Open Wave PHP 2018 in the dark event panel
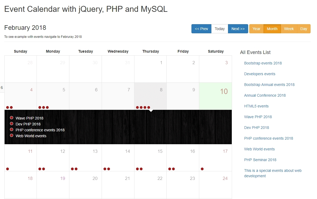This screenshot has width=317, height=199. click(x=30, y=118)
